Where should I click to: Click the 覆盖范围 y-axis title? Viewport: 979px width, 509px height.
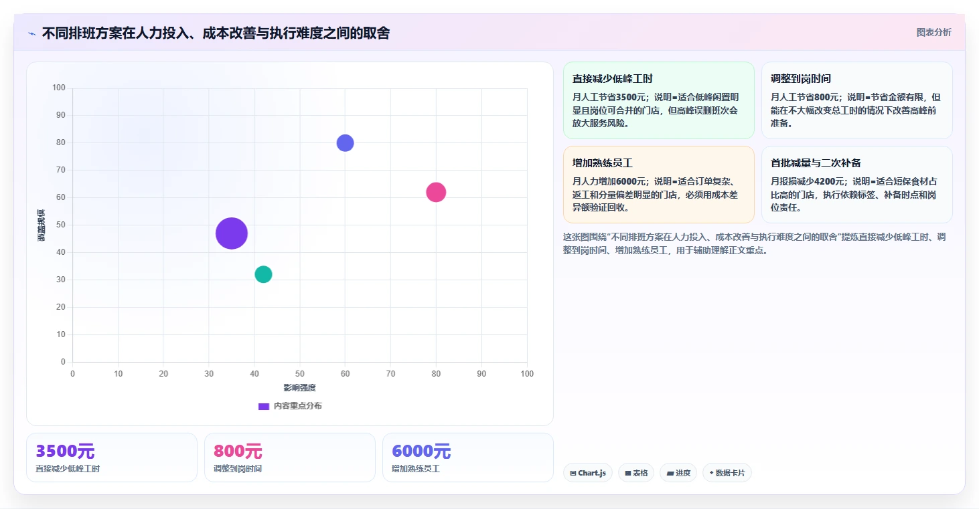pos(42,225)
